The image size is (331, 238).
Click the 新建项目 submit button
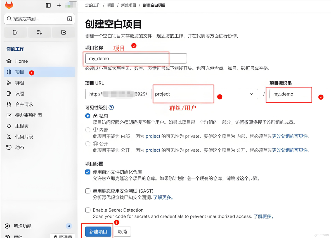pos(98,232)
